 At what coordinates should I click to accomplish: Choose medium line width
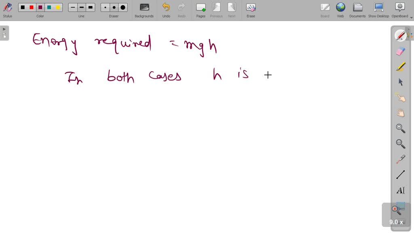(x=82, y=7)
